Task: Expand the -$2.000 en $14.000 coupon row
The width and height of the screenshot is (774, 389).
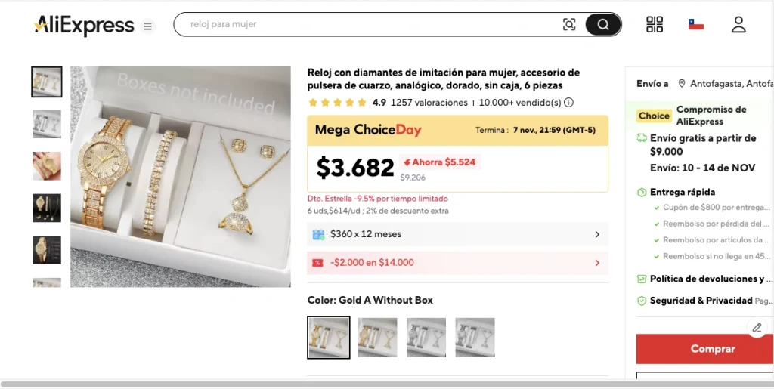Action: coord(457,263)
